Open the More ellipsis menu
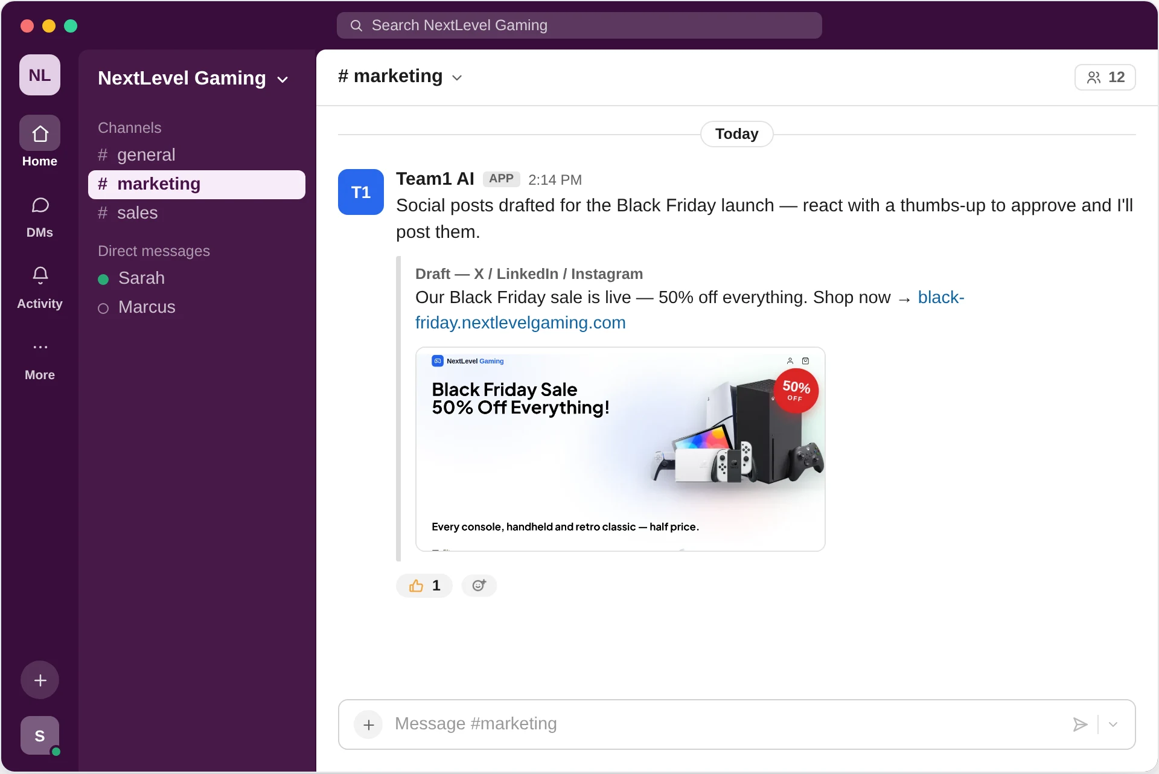Viewport: 1159px width, 774px height. 40,347
